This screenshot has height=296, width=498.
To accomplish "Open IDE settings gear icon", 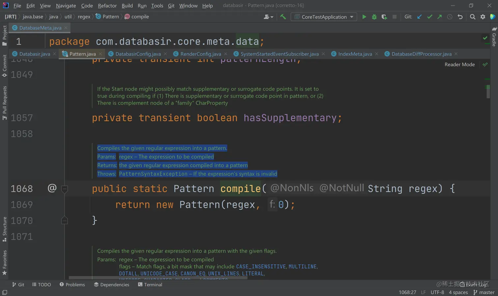I will (483, 17).
